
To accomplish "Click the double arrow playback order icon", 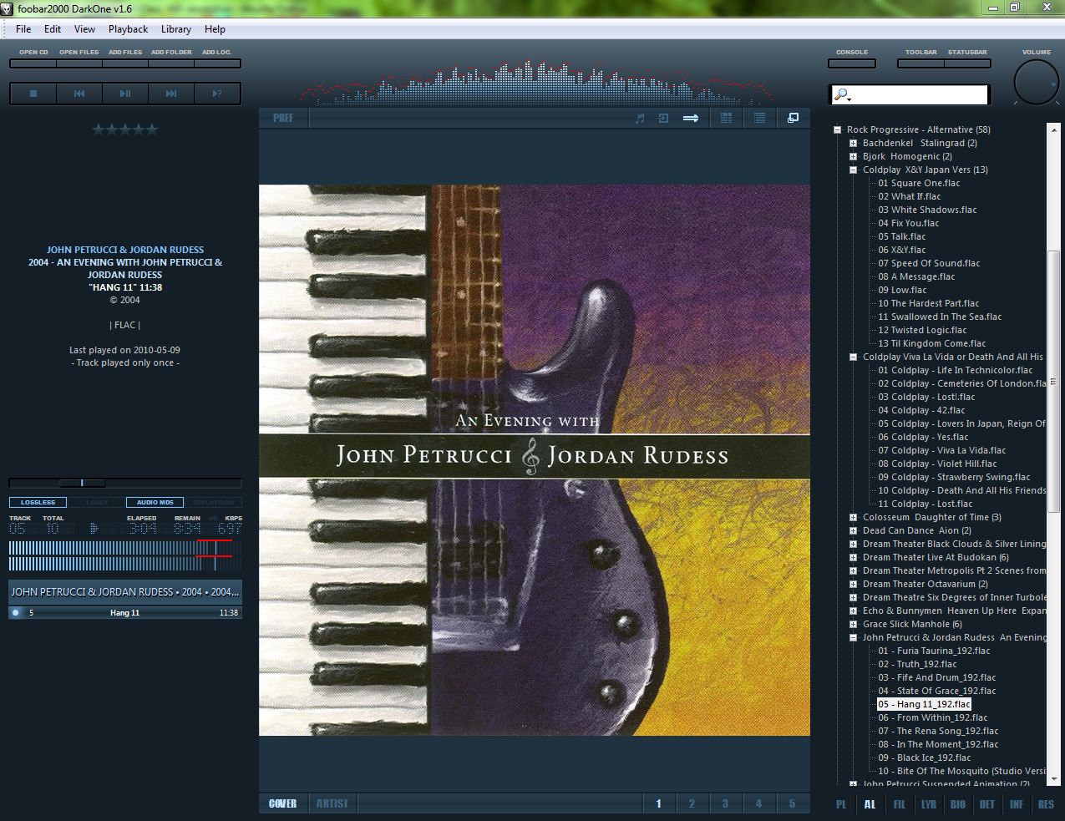I will [x=691, y=118].
